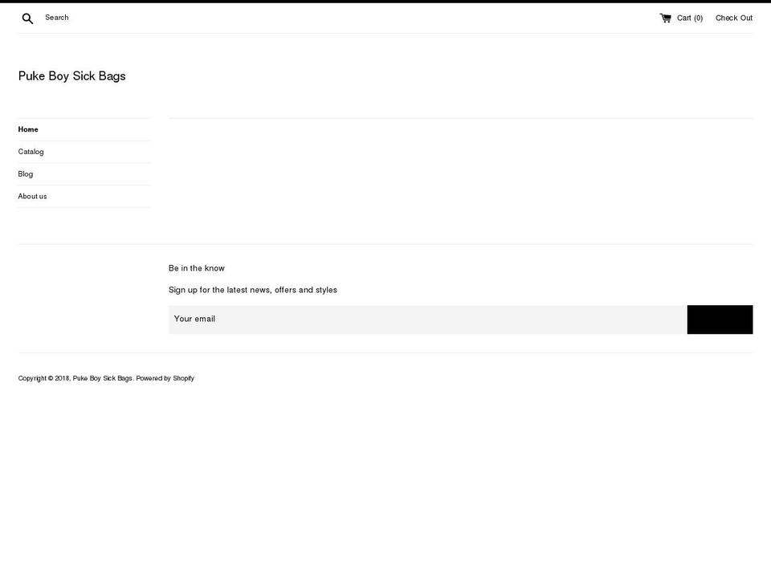Click into the Your email field
Viewport: 771px width, 578px height.
point(428,320)
